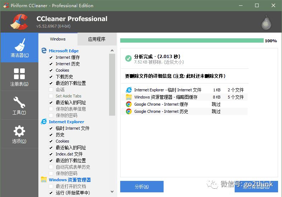Click the '5 个文件' cell
The height and width of the screenshot is (197, 282).
coord(236,97)
